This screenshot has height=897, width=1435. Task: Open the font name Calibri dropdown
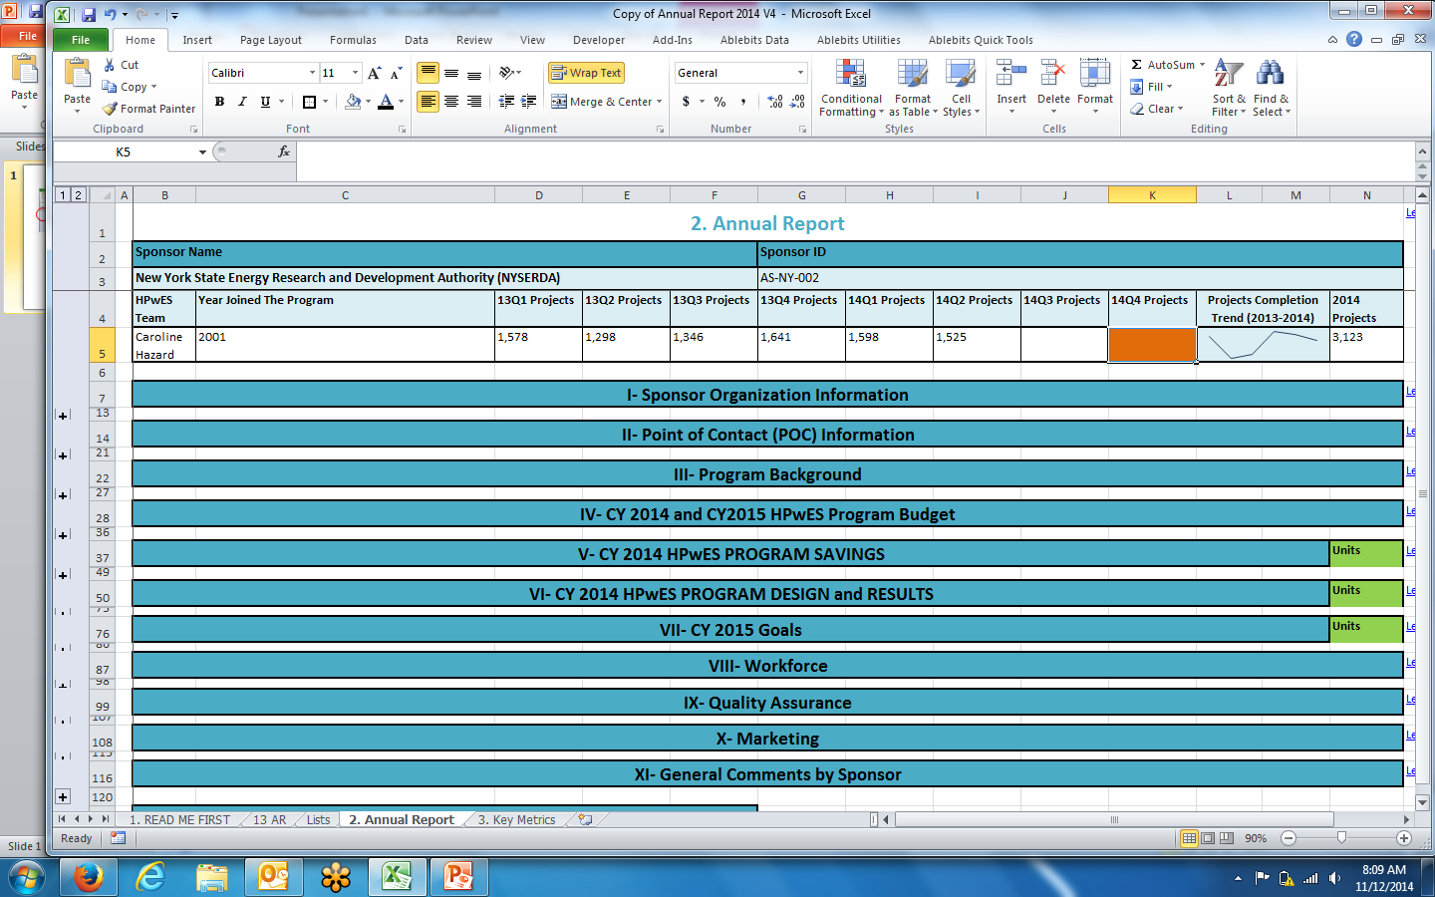pos(312,73)
